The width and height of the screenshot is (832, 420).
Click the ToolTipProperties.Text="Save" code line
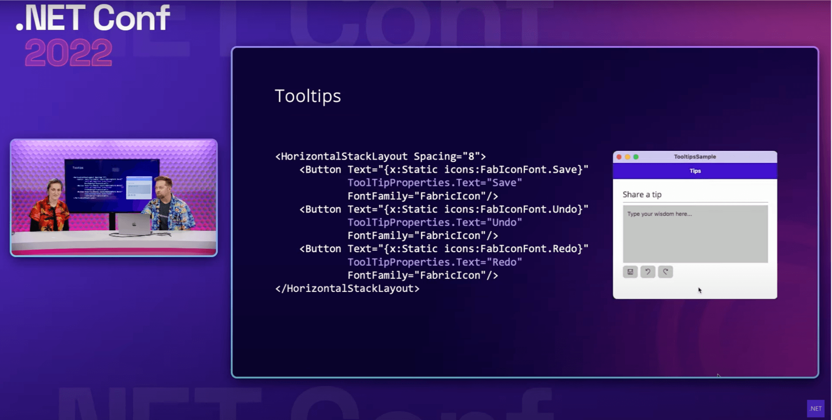[435, 183]
